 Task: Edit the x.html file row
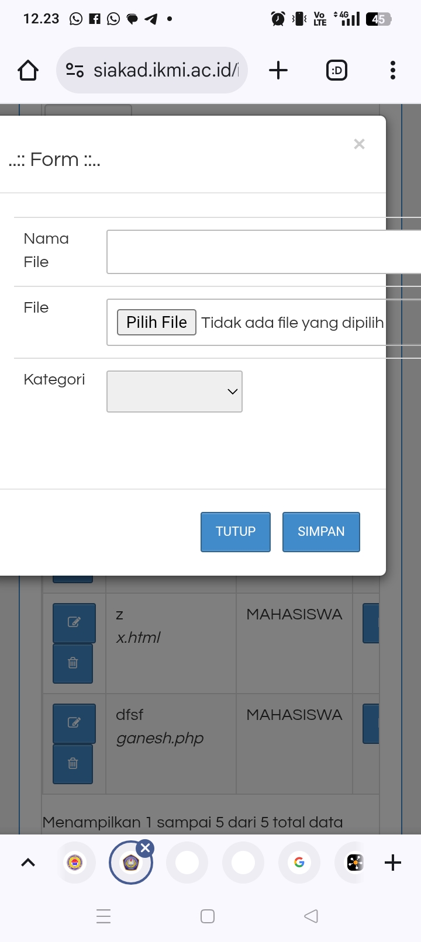74,622
